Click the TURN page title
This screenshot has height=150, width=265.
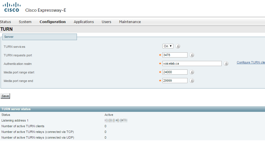(7, 29)
